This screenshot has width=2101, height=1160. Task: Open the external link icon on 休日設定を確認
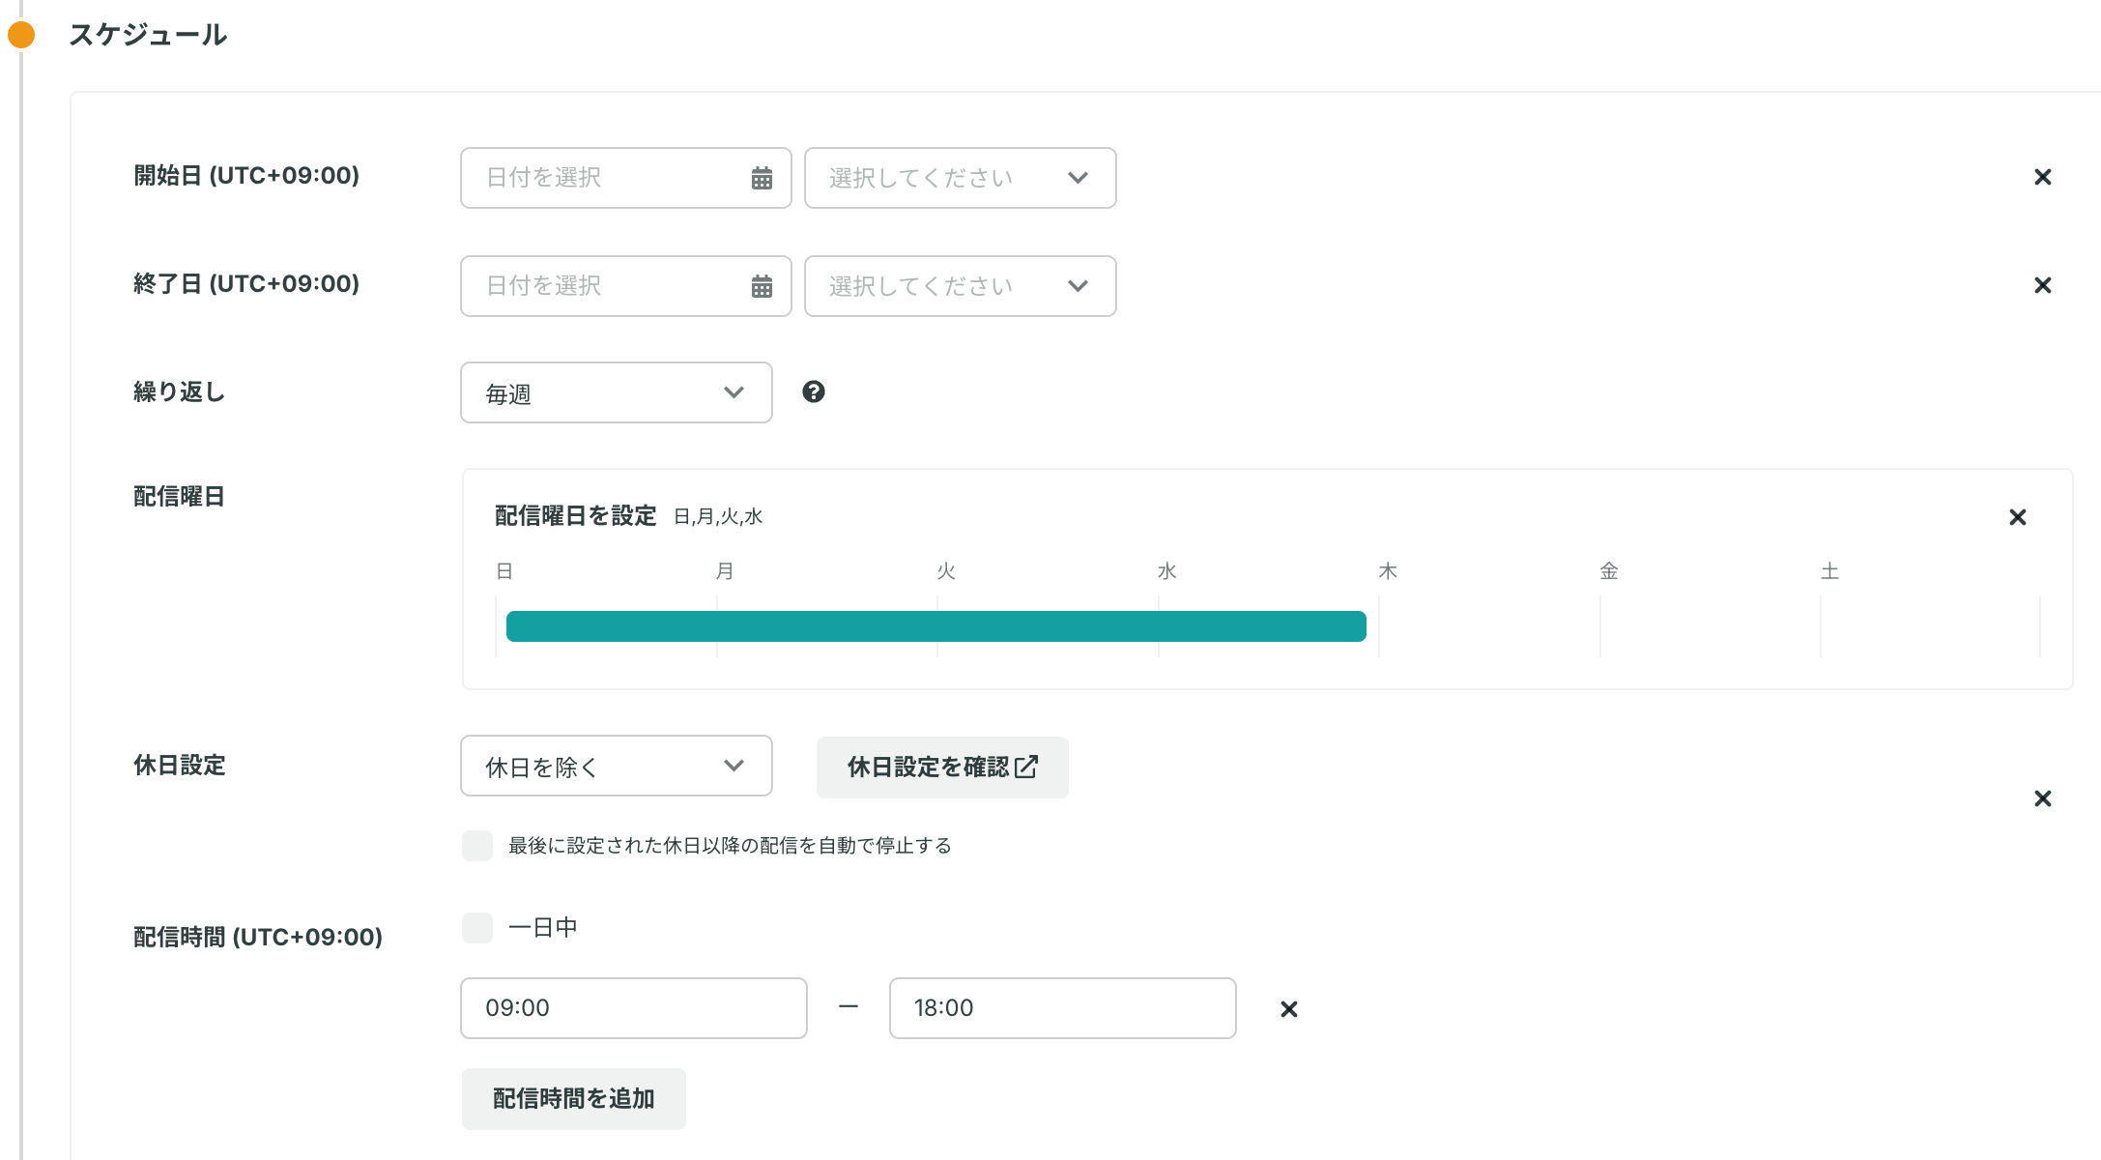[1026, 767]
